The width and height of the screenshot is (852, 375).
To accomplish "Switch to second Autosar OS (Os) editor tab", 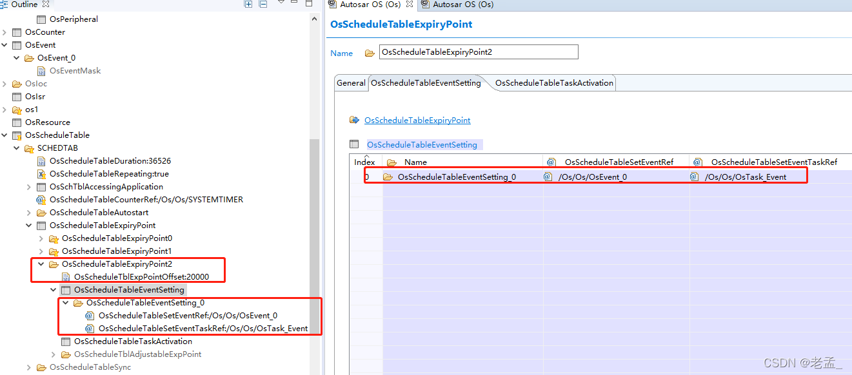I will [x=457, y=5].
